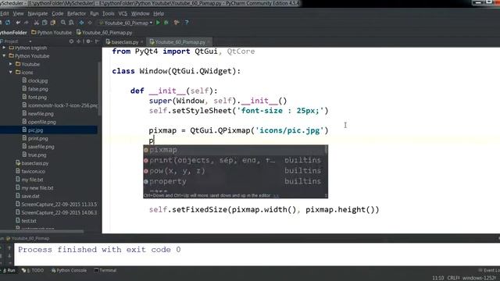Click the Debug bug icon in toolbar

point(166,23)
